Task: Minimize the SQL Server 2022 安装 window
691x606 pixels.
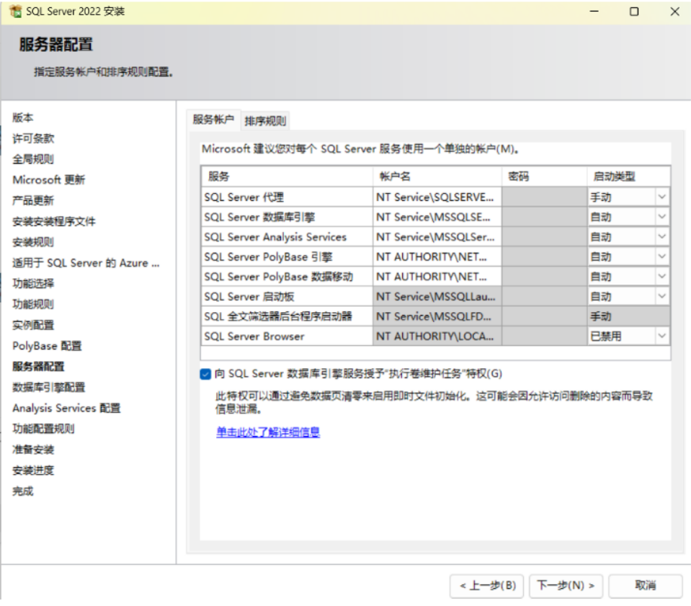Action: point(594,12)
